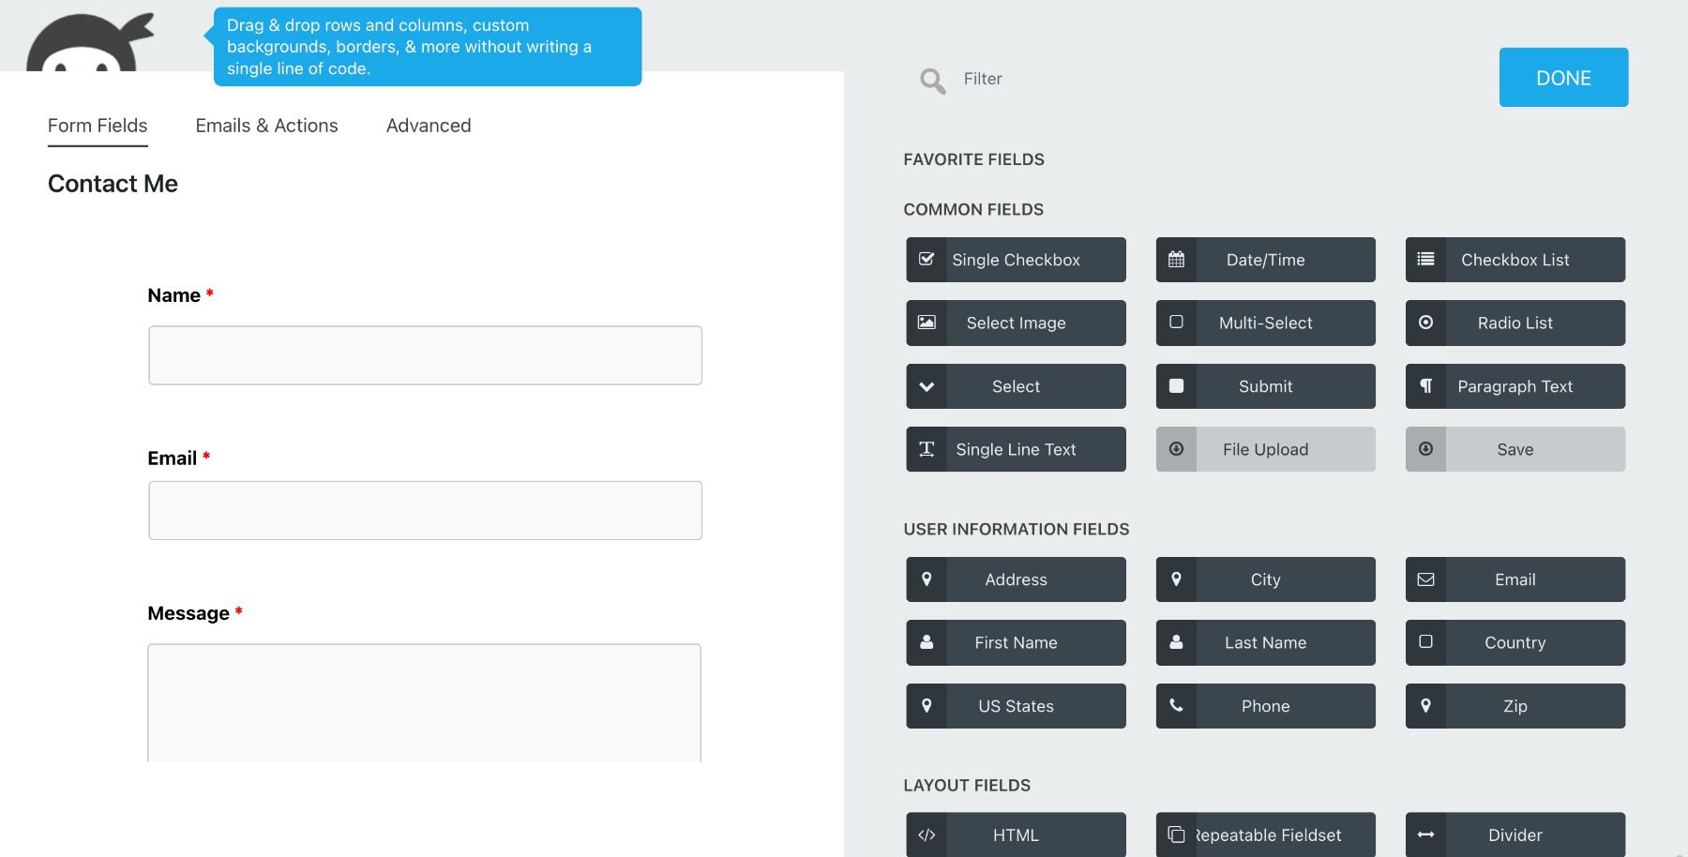1688x857 pixels.
Task: Click the Address map pin icon
Action: pyautogui.click(x=927, y=579)
